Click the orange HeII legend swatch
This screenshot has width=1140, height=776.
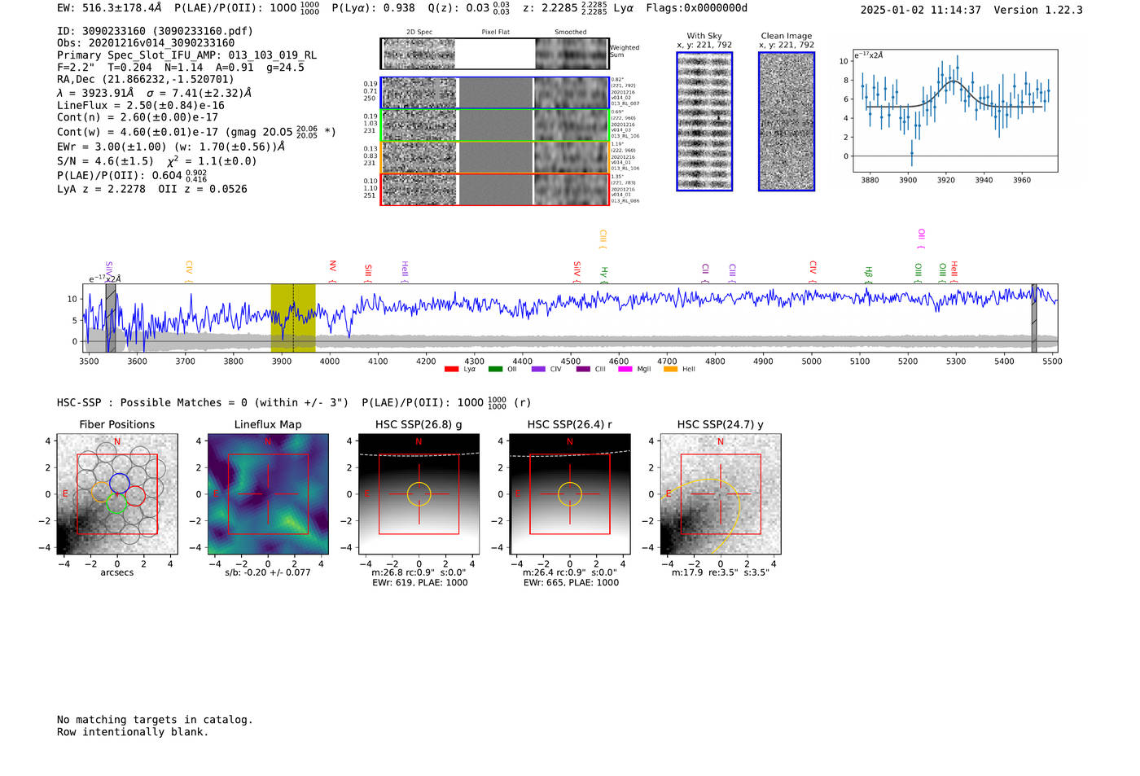point(670,369)
